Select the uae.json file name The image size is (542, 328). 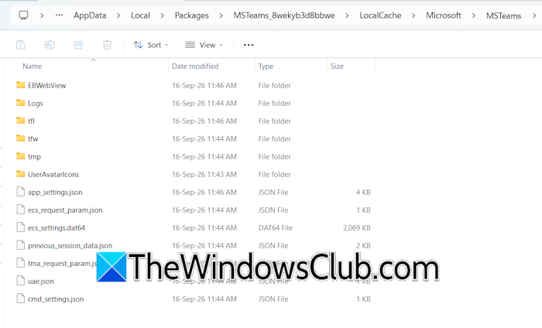41,282
